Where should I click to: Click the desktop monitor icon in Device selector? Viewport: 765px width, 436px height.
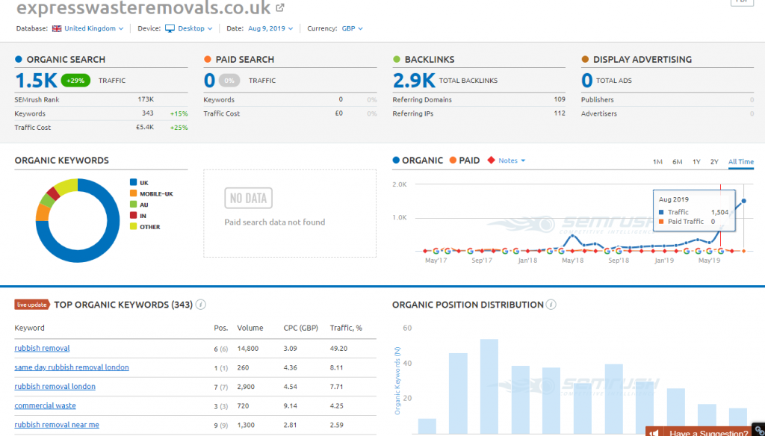[x=170, y=28]
